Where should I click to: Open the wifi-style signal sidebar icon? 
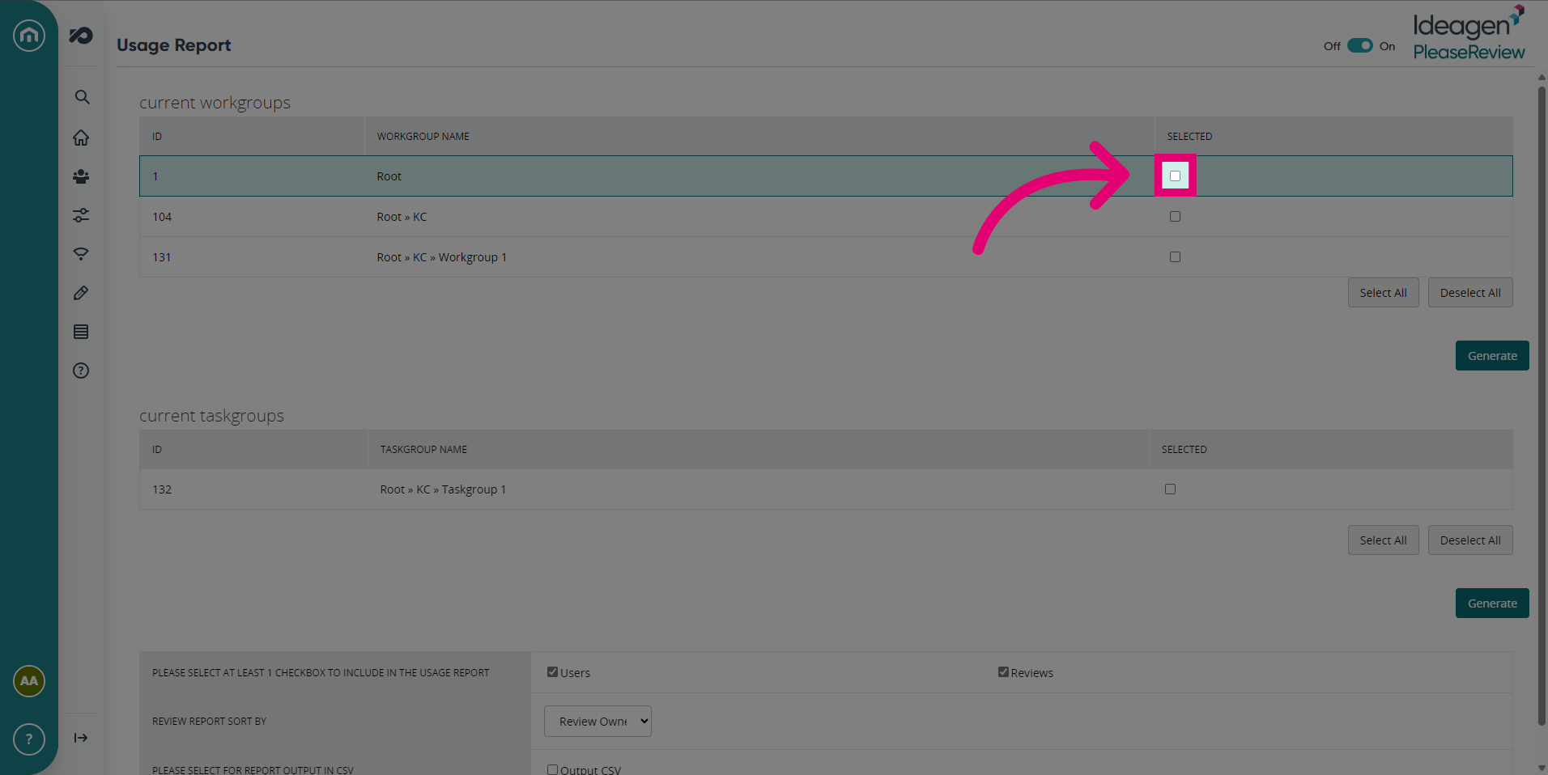click(81, 254)
